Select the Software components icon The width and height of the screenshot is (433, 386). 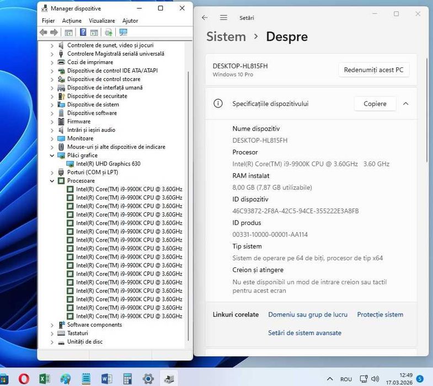61,325
